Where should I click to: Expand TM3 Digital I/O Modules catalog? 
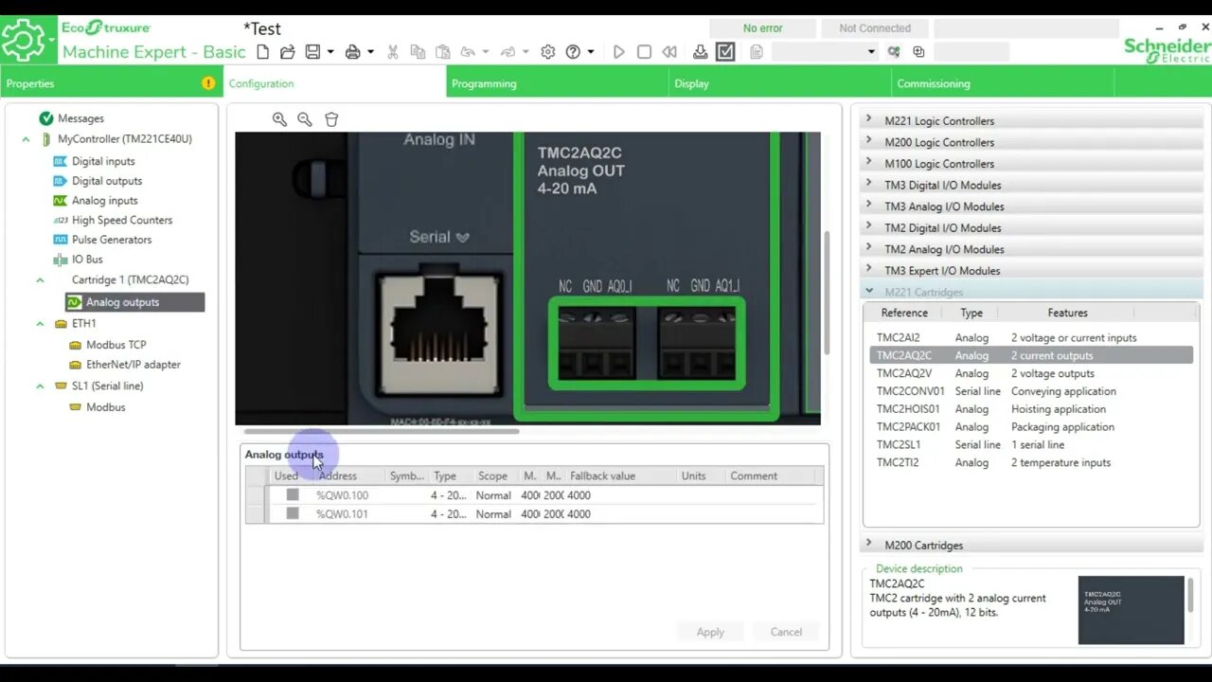pos(868,184)
